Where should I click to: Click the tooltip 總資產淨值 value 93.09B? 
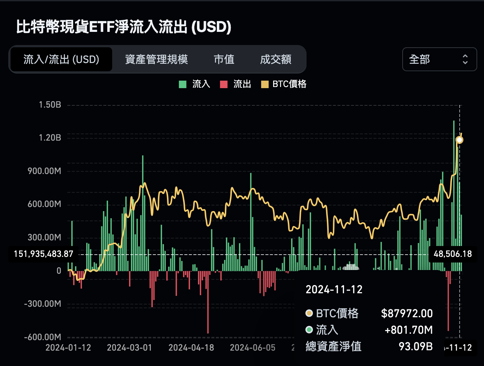(416, 346)
